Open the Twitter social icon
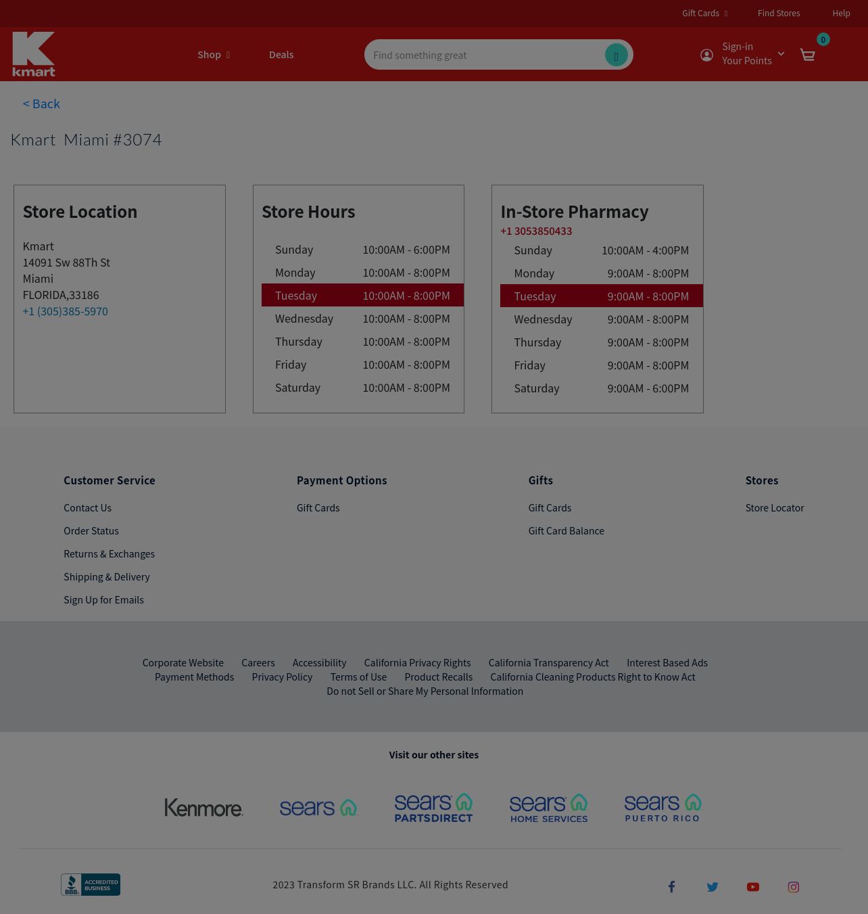 pyautogui.click(x=713, y=887)
